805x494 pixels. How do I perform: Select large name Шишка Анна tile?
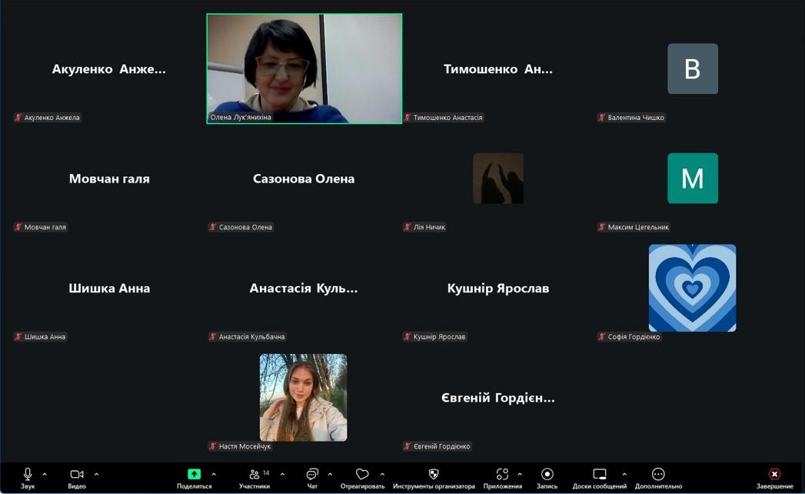[109, 289]
